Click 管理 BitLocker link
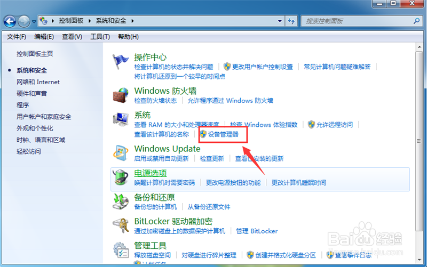Screen dimensions: 427x267 (x=257, y=231)
